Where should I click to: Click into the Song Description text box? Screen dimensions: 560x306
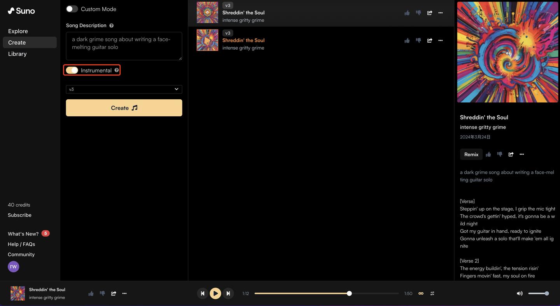pos(124,46)
